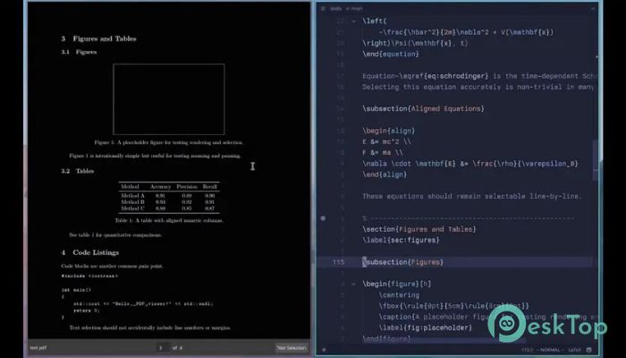Click the gutter dot marker beside the comment line

pos(323,218)
